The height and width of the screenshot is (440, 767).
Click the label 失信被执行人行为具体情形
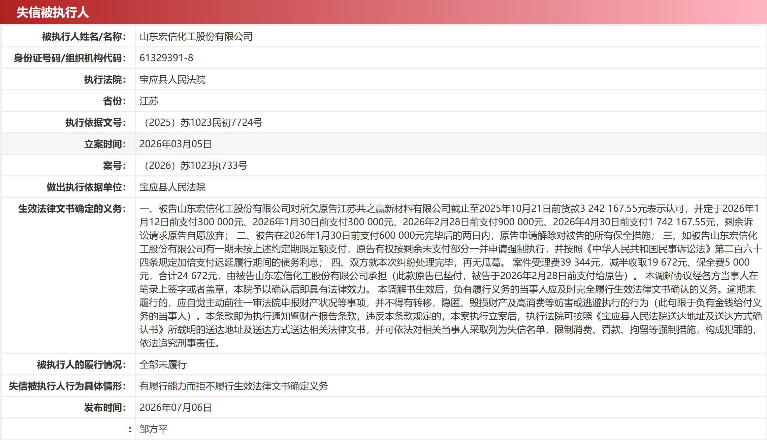coord(67,386)
